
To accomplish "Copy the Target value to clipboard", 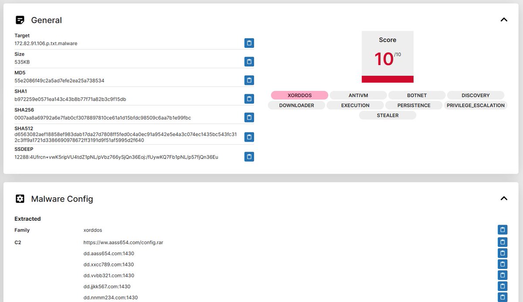I will pos(249,43).
